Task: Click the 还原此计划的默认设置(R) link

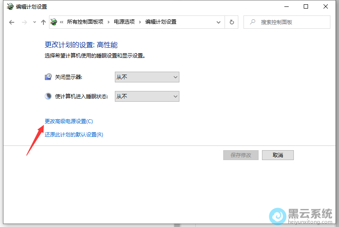Action: pyautogui.click(x=74, y=135)
